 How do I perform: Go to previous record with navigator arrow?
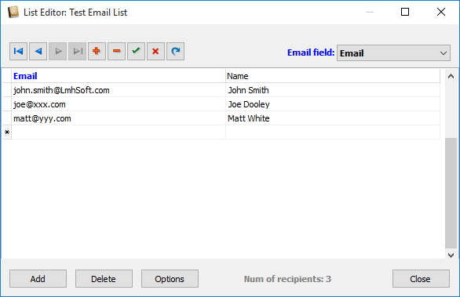(38, 51)
